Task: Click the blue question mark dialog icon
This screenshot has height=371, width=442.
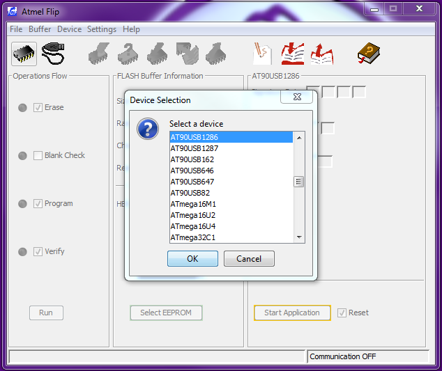Action: (x=148, y=129)
